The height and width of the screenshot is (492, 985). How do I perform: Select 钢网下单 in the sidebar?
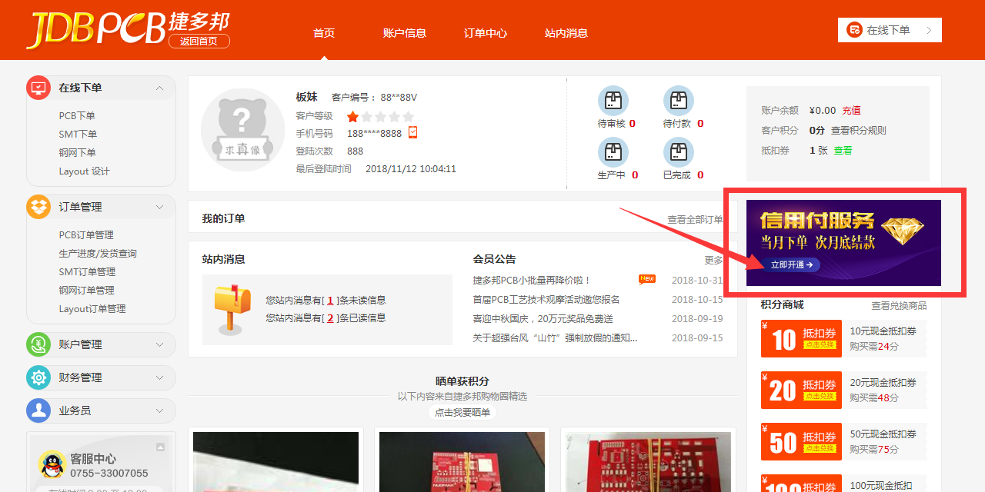tap(77, 153)
